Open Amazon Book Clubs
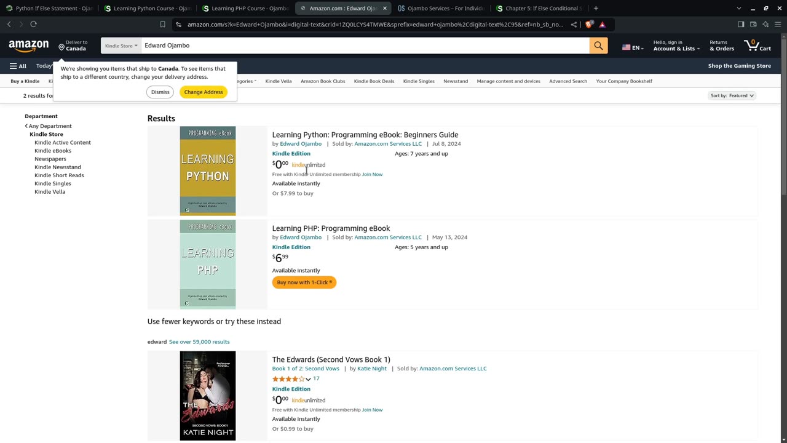The width and height of the screenshot is (787, 443). (x=323, y=81)
